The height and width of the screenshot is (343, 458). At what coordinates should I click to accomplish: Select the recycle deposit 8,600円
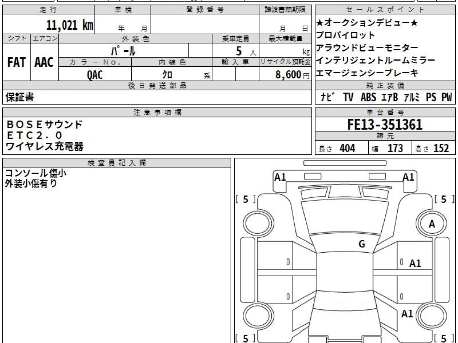[293, 75]
